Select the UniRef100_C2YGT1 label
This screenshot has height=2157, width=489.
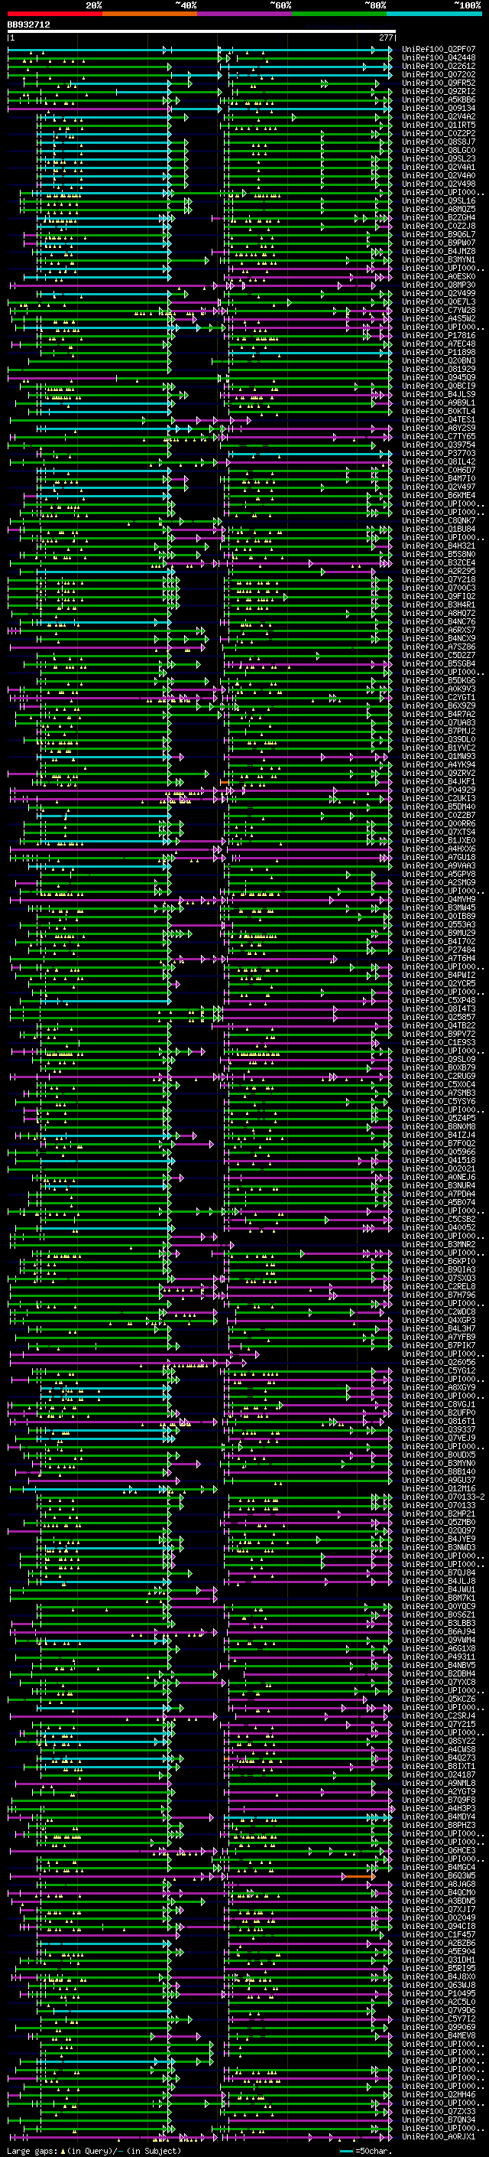pos(439,698)
